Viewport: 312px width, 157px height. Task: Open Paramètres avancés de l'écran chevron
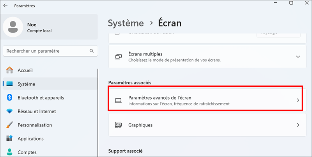pos(298,100)
